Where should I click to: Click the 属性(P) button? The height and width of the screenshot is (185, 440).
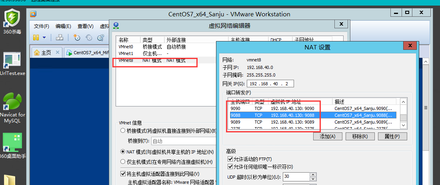pos(392,137)
